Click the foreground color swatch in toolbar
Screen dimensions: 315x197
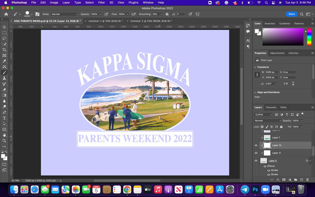3,156
